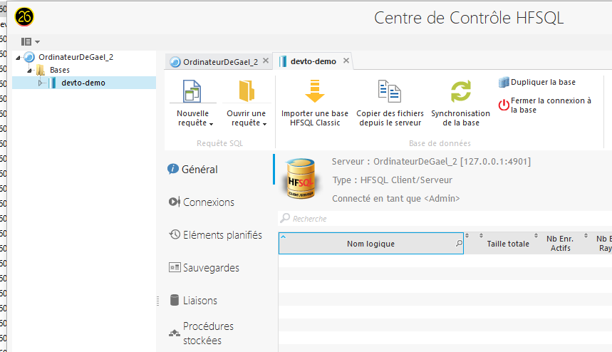Click magnifier in Nom logique header
The width and height of the screenshot is (612, 352).
point(459,244)
